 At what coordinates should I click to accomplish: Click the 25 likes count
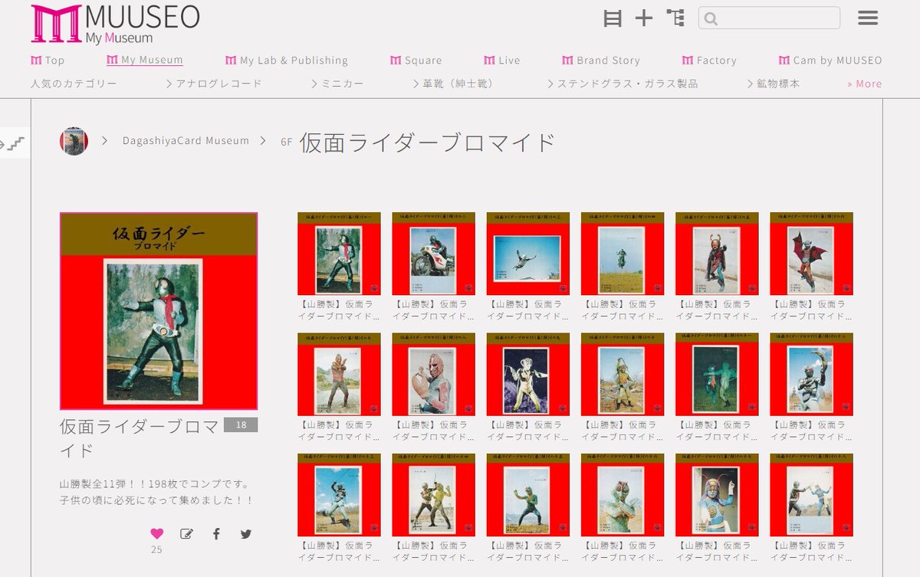point(156,549)
